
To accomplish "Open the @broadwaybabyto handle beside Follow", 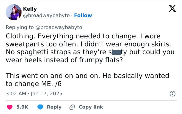I will pos(47,15).
